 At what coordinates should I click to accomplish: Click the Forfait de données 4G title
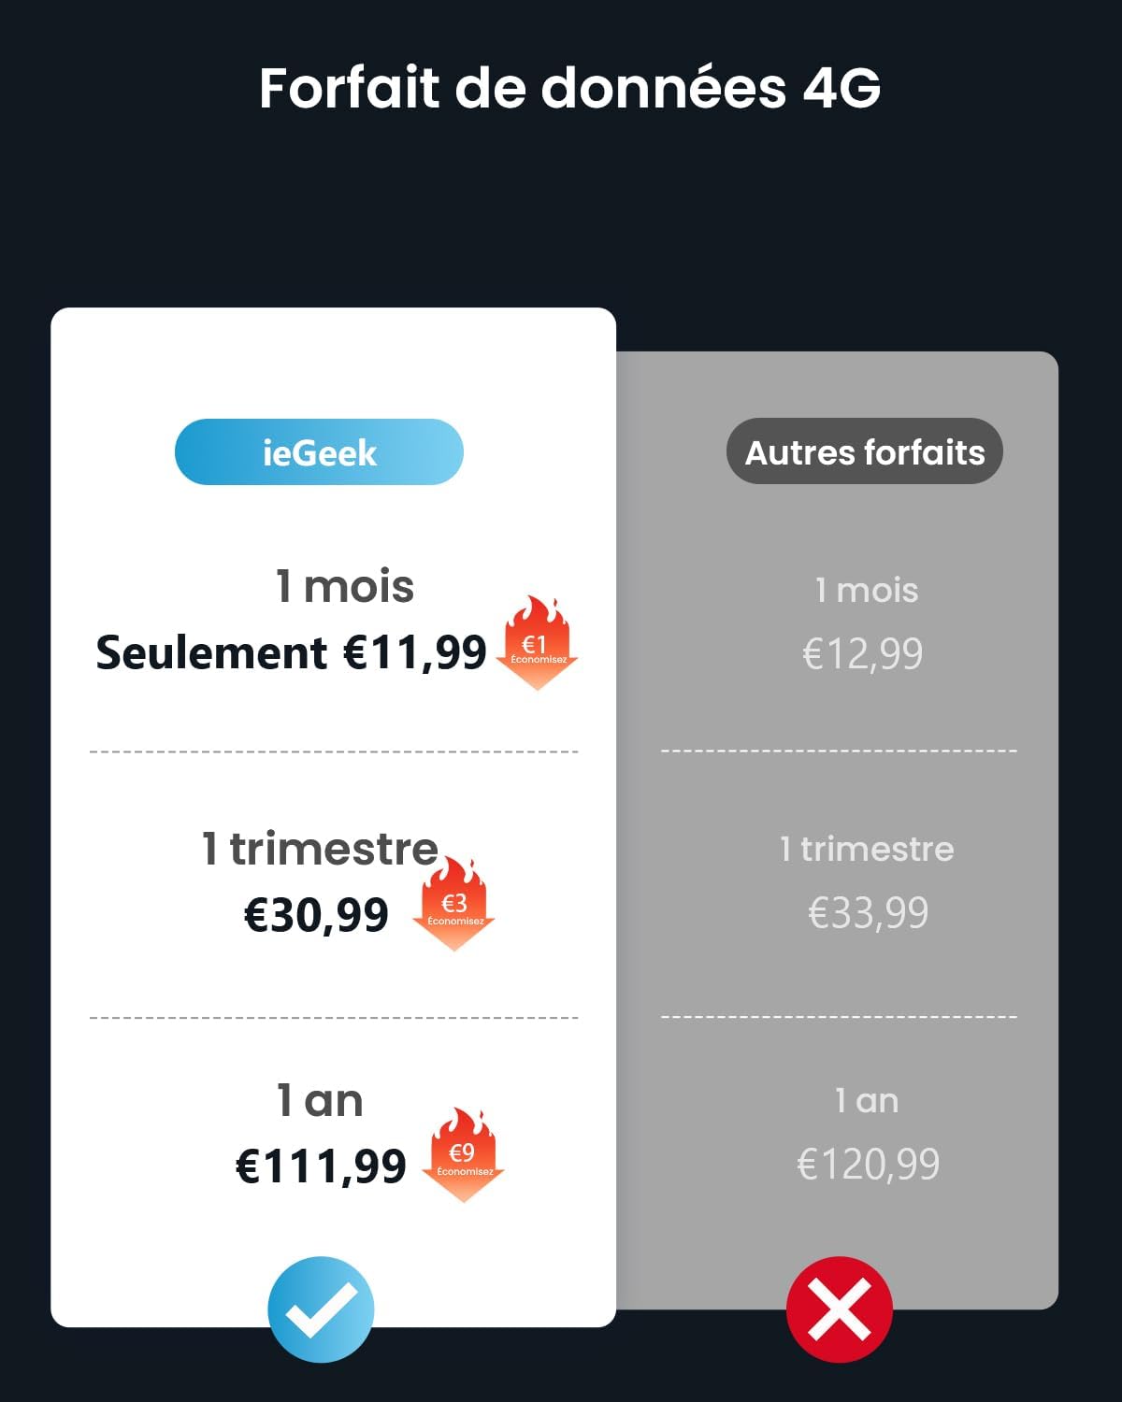click(x=569, y=88)
